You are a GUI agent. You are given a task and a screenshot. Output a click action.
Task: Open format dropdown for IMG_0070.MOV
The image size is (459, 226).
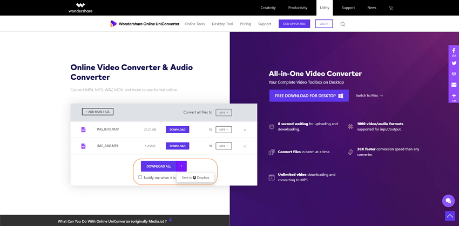click(224, 129)
